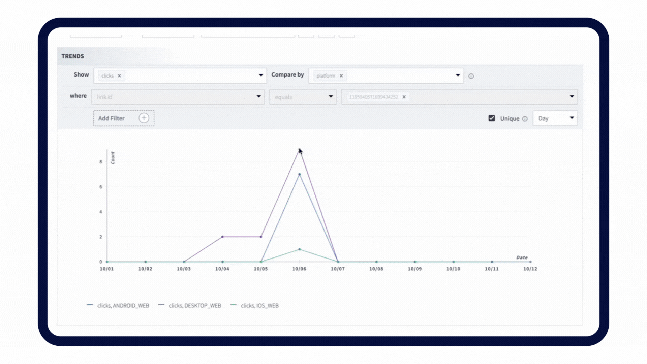
Task: Remove the link id value tag
Action: pyautogui.click(x=404, y=97)
